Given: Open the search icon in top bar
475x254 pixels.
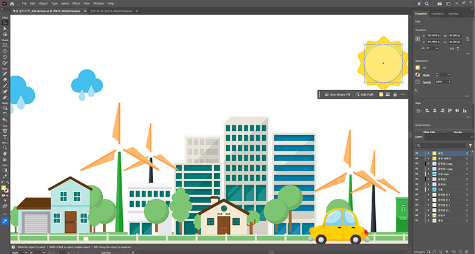Looking at the screenshot, I should [427, 4].
